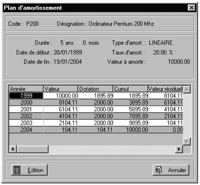The image size is (200, 185).
Task: Click the exit door icon on Annuler
Action: point(159,170)
